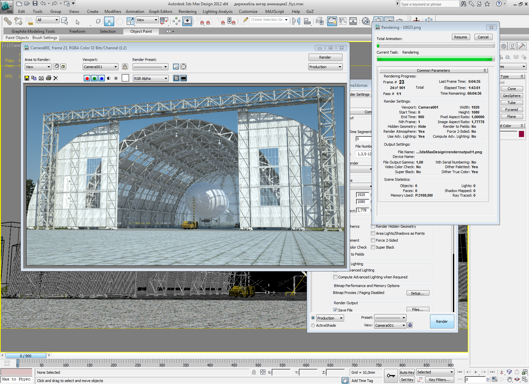
Task: Select the ActiveShade radio button
Action: point(313,325)
